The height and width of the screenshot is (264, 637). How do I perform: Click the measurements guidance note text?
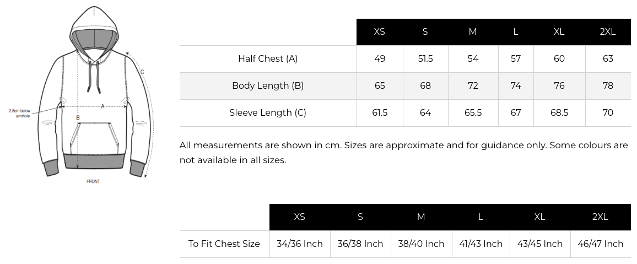click(403, 153)
